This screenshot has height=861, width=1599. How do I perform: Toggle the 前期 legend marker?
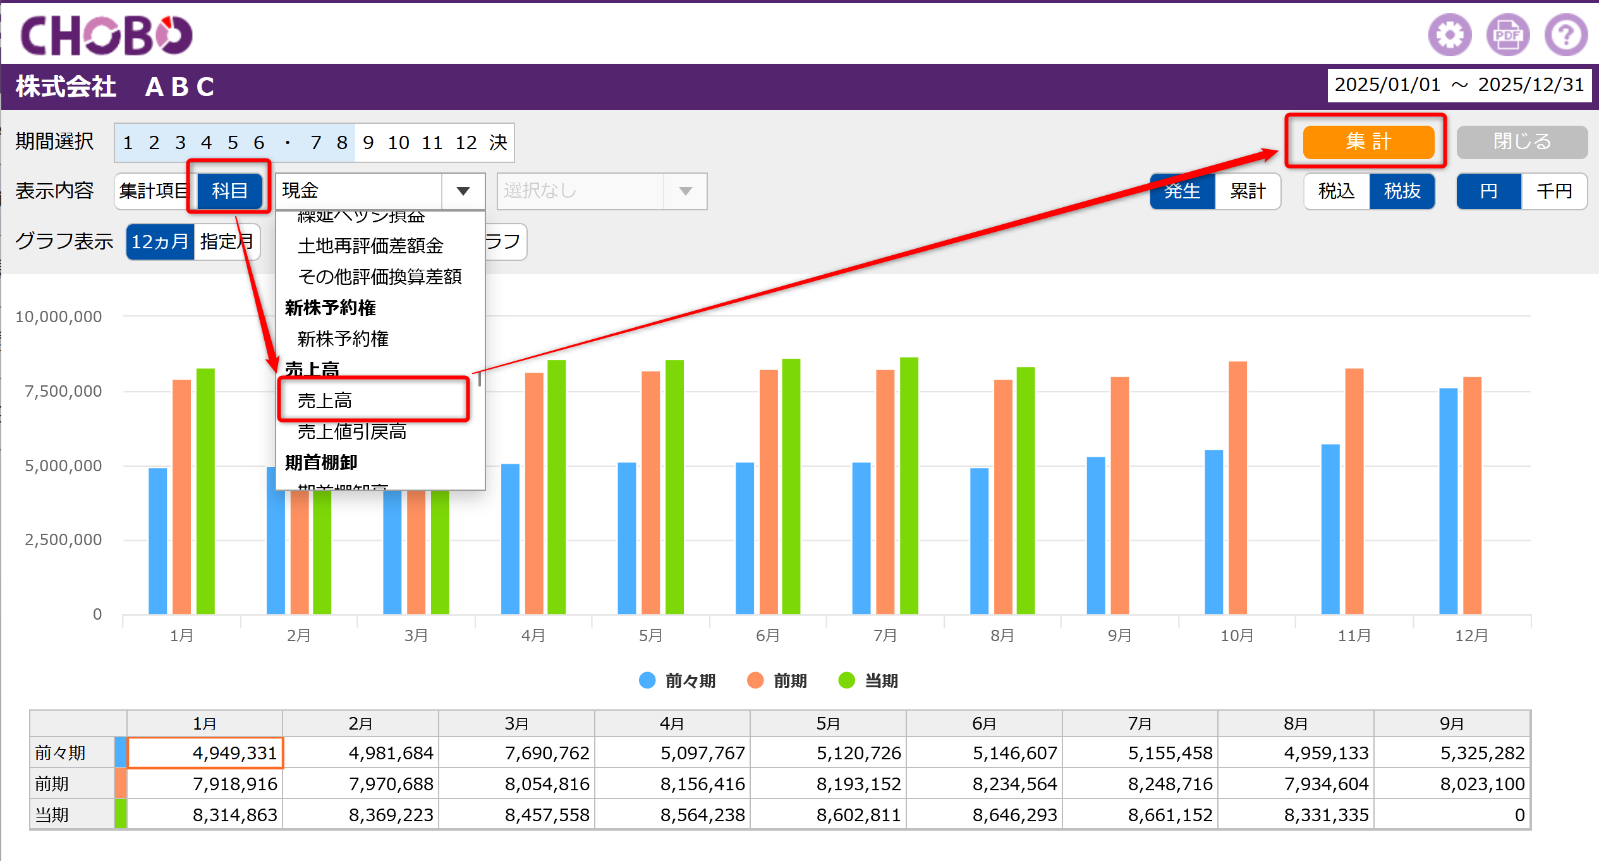(x=755, y=680)
